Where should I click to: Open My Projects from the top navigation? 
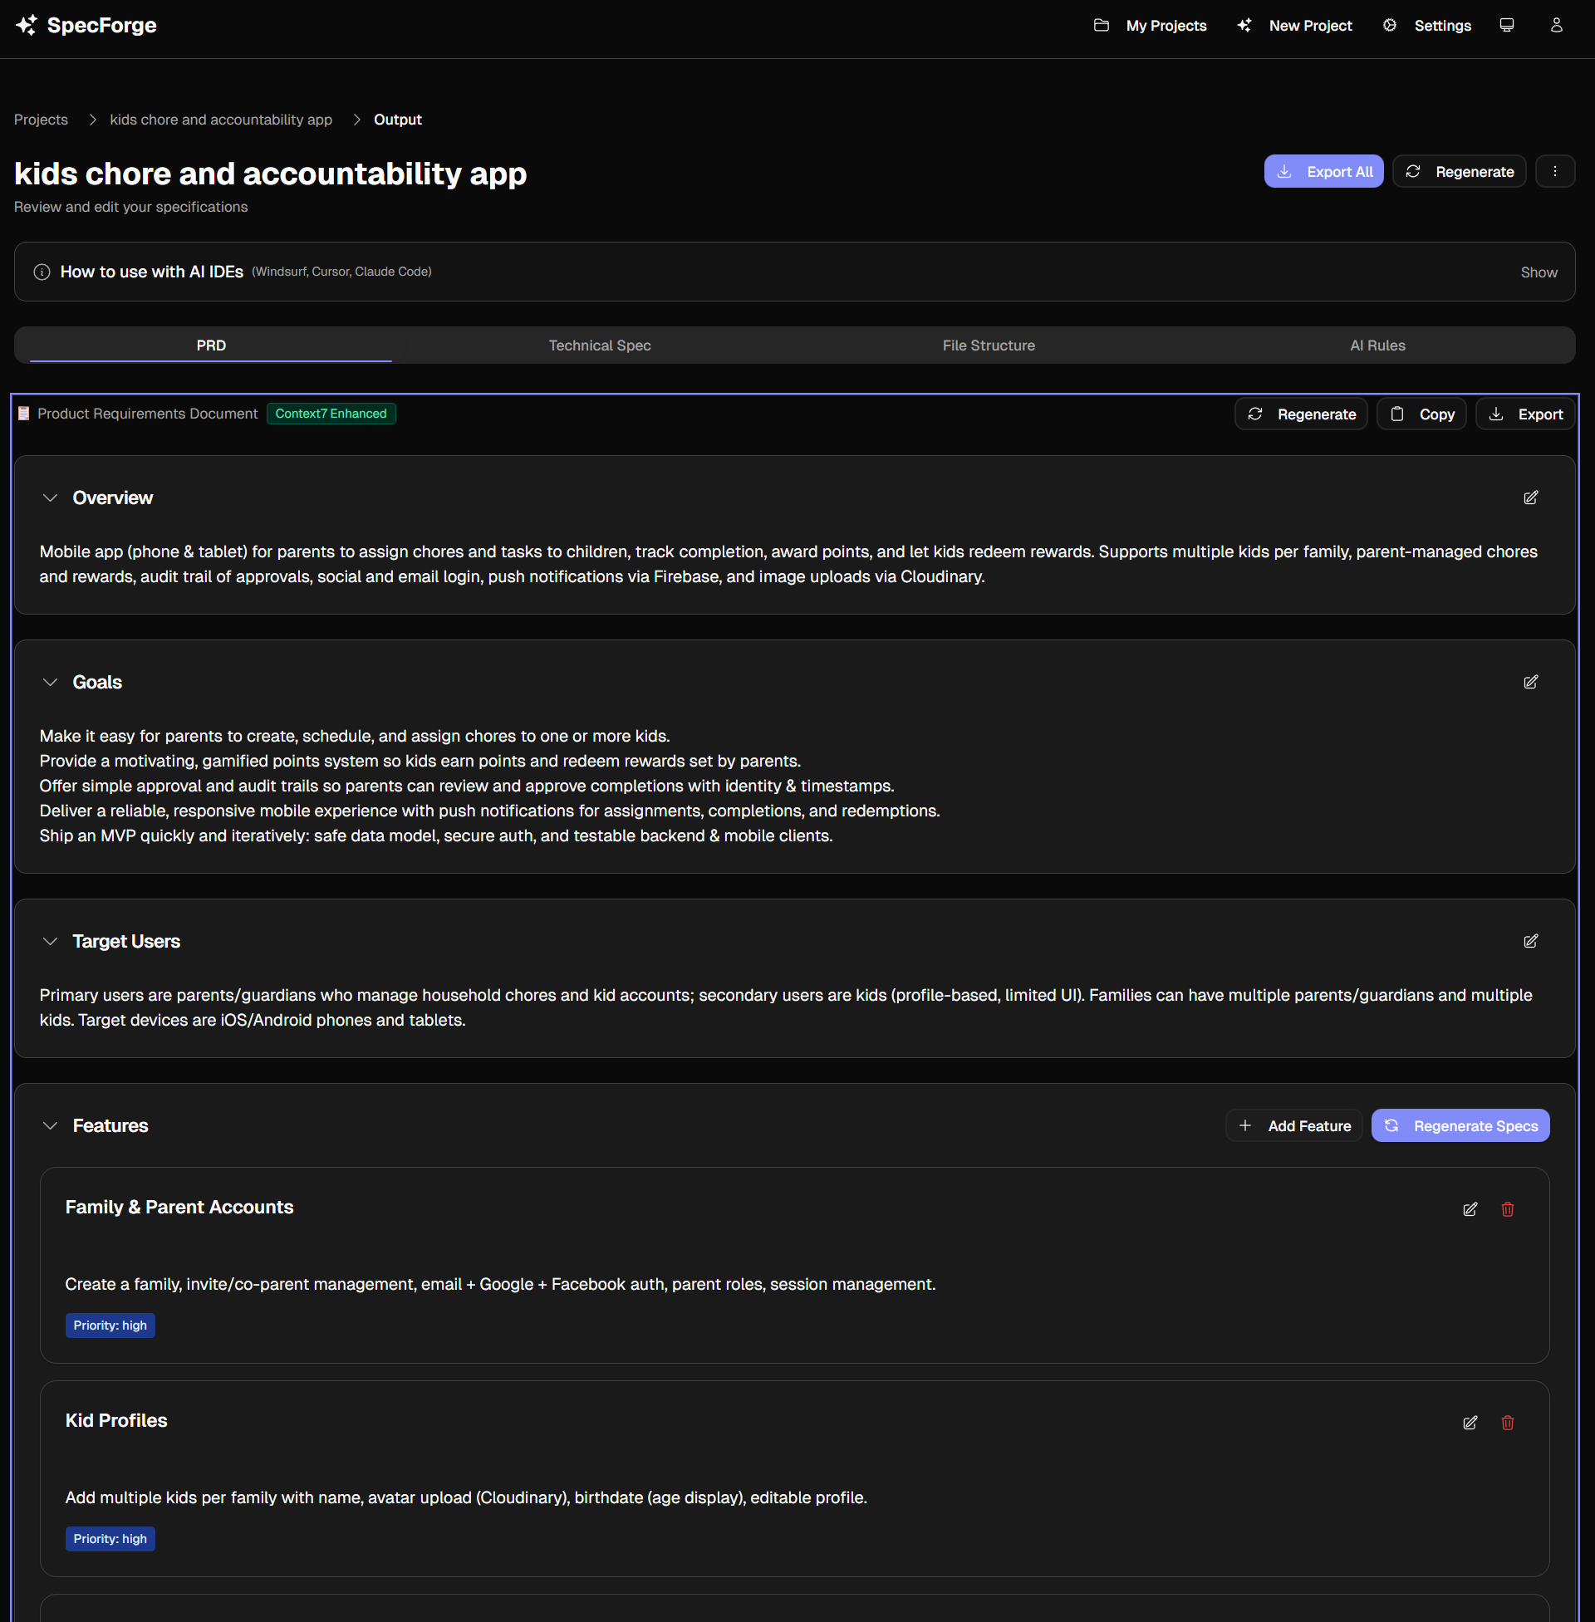(x=1166, y=25)
